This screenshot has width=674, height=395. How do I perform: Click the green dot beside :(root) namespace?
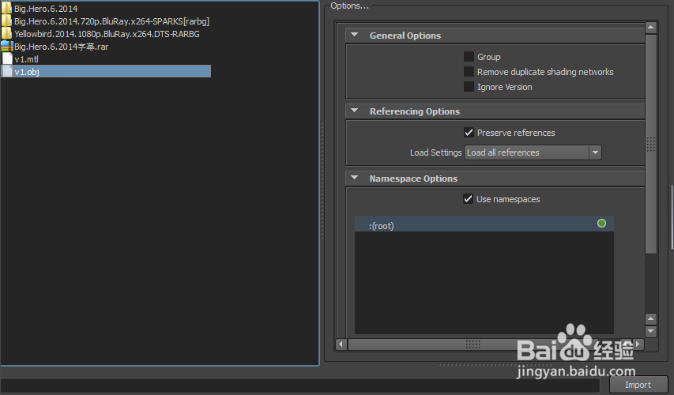point(601,223)
